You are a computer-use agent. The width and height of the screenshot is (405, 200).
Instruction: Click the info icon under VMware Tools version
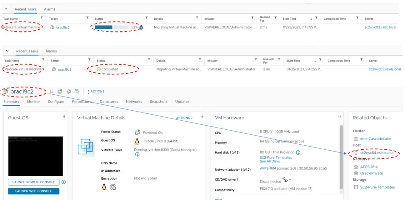tap(137, 154)
